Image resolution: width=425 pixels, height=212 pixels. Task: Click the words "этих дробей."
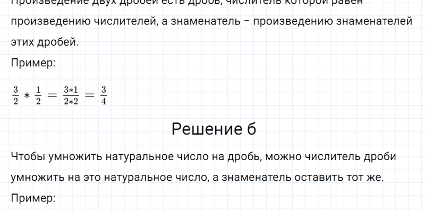(x=44, y=42)
